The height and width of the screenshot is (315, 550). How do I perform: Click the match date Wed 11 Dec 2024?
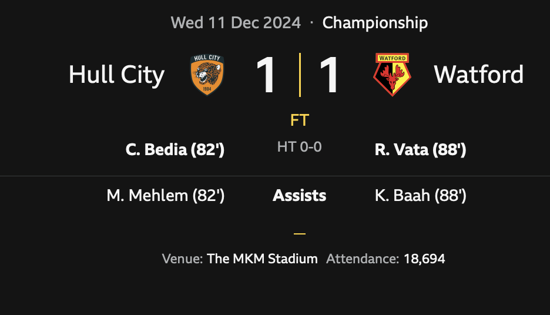point(236,23)
